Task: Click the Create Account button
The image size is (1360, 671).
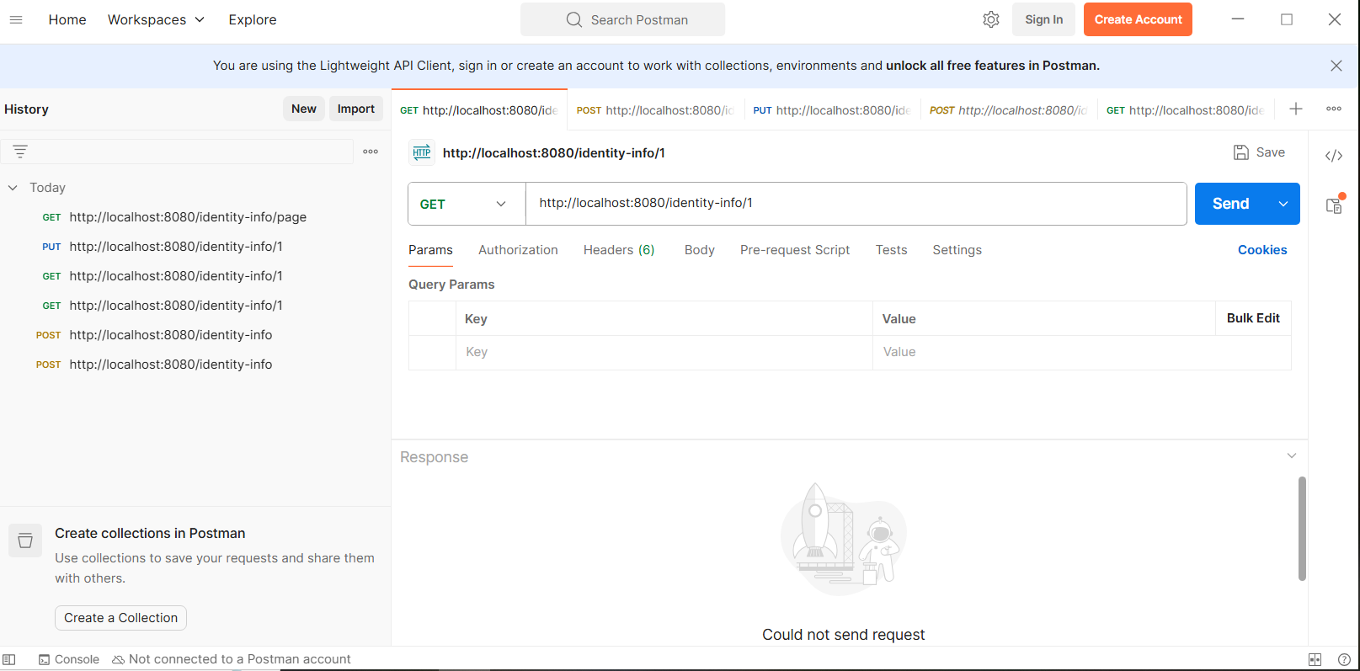Action: point(1138,19)
